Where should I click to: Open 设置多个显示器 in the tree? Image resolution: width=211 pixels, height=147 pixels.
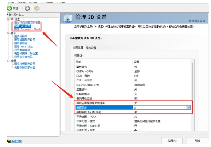(23, 57)
